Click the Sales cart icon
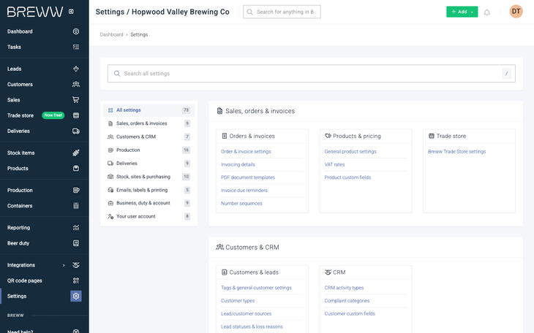 [76, 100]
